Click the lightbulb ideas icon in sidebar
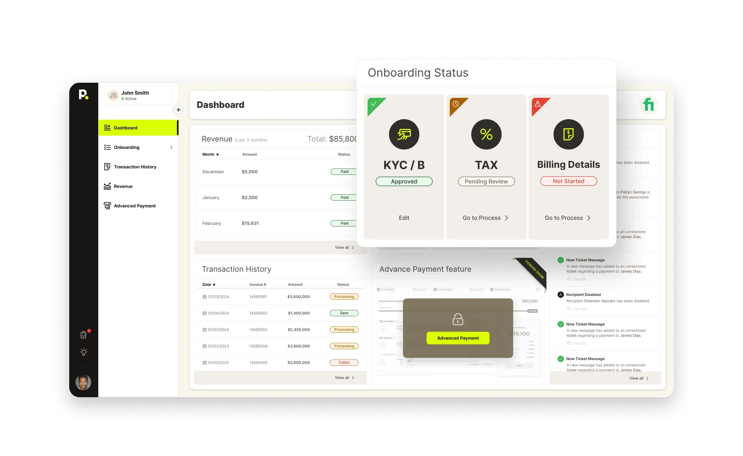The height and width of the screenshot is (456, 743). click(x=83, y=352)
